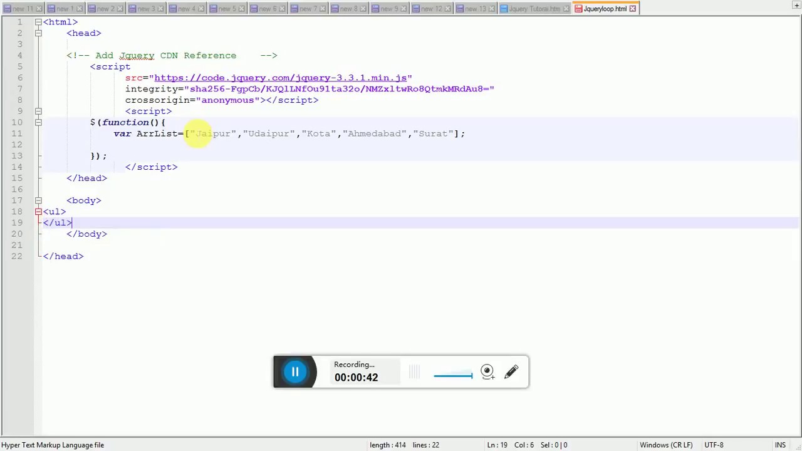The height and width of the screenshot is (451, 802).
Task: Close the new 6 tab
Action: (282, 9)
